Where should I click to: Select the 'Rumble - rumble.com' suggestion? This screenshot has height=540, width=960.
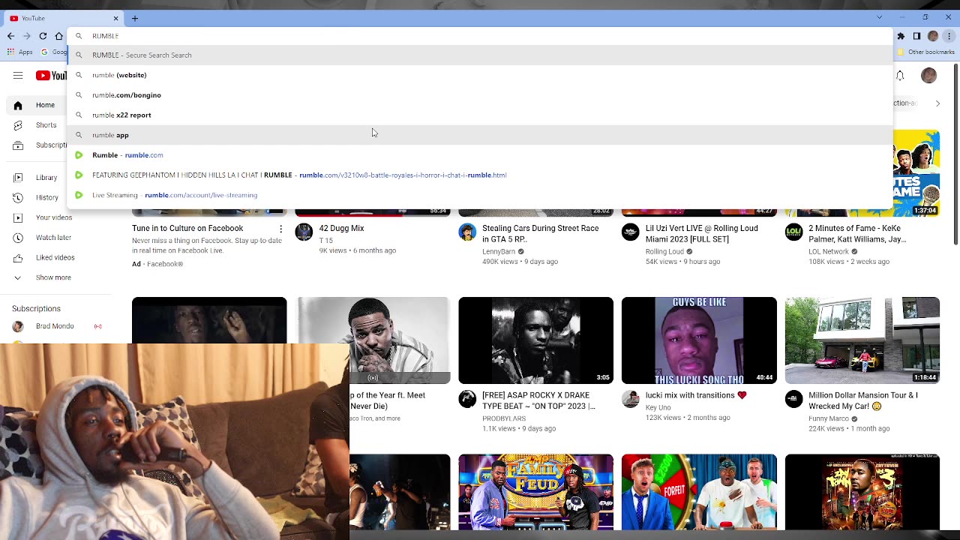(x=480, y=155)
